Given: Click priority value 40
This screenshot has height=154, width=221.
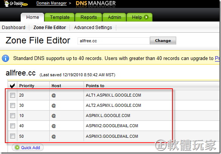Looking at the screenshot, I should (21, 126).
